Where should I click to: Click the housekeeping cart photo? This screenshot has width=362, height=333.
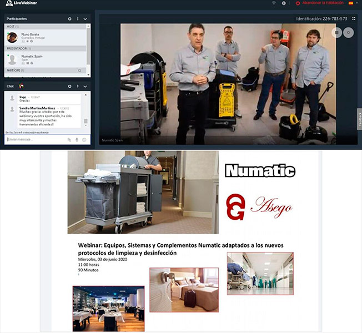[143, 192]
